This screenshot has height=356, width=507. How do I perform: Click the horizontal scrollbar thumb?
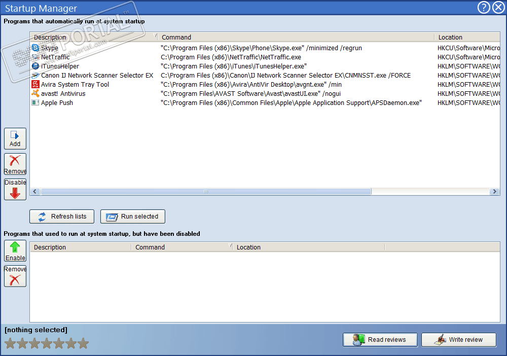tap(206, 191)
